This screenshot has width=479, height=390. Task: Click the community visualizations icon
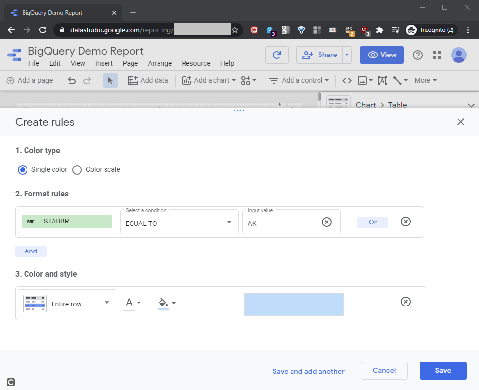(248, 81)
